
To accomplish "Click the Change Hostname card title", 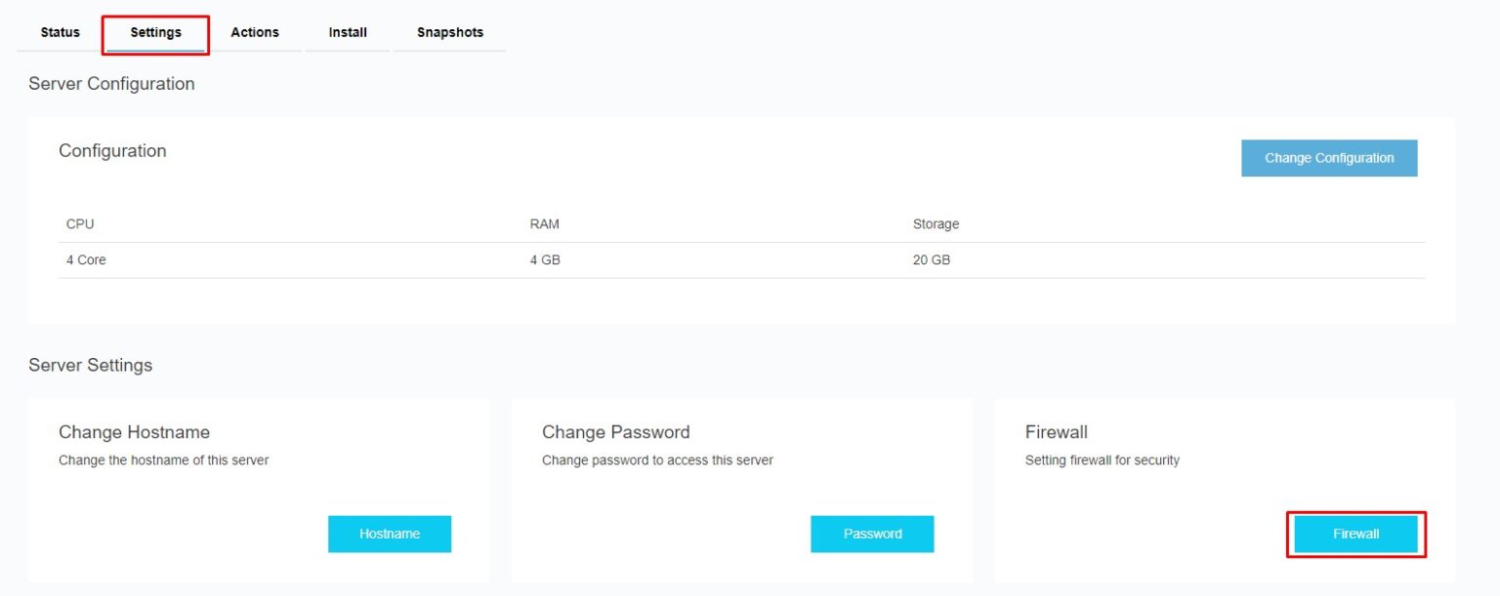I will click(x=134, y=432).
